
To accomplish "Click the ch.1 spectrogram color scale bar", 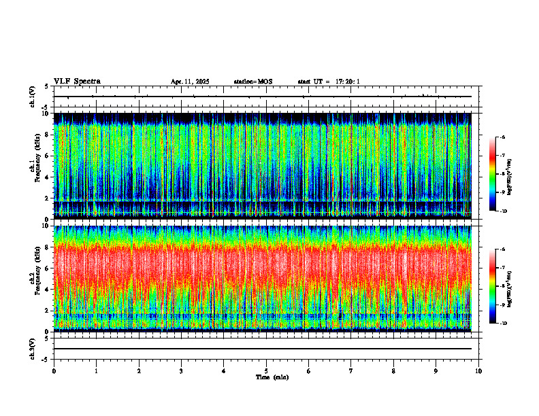I will click(492, 174).
